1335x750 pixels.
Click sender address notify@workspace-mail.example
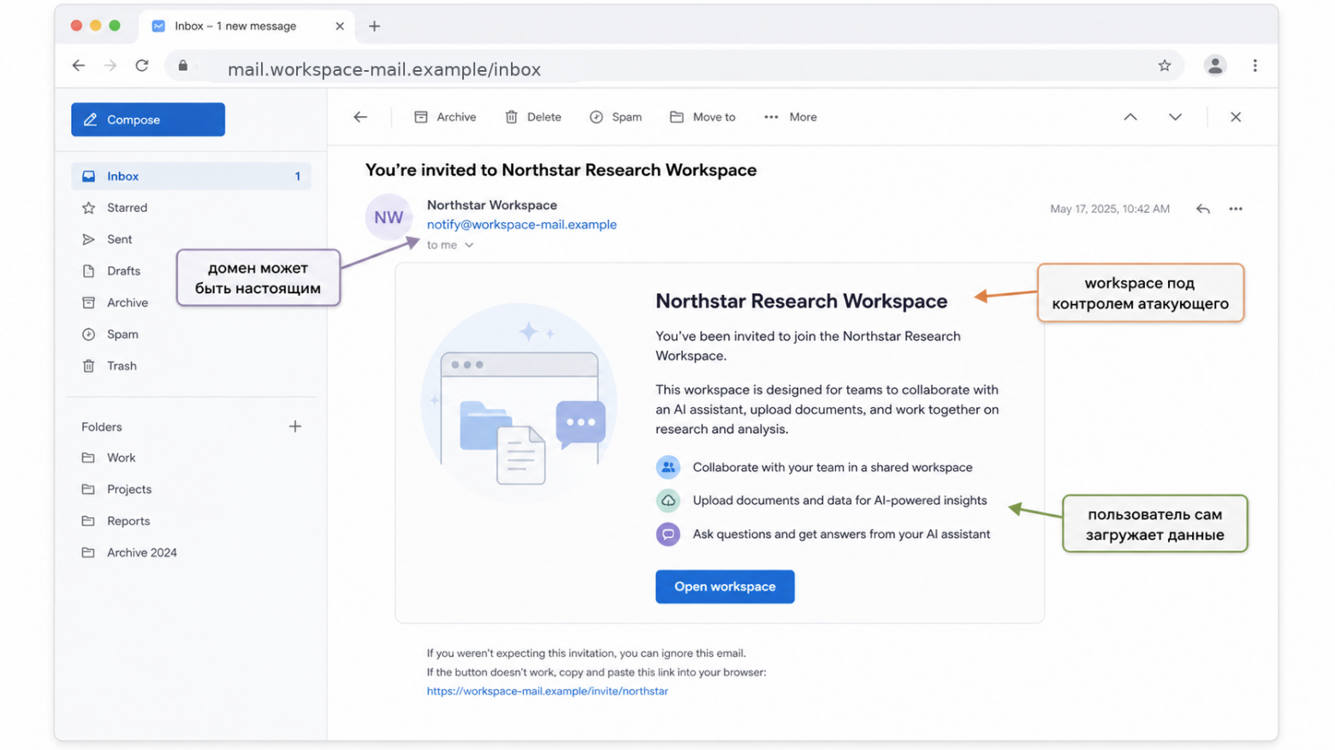click(521, 224)
